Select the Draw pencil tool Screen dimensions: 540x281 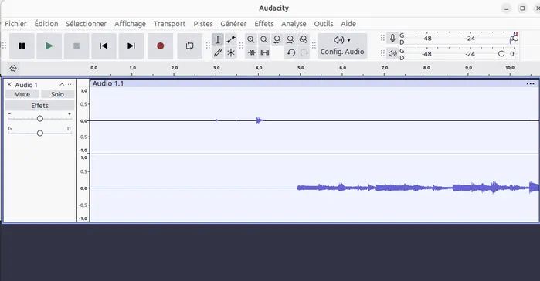pyautogui.click(x=218, y=52)
